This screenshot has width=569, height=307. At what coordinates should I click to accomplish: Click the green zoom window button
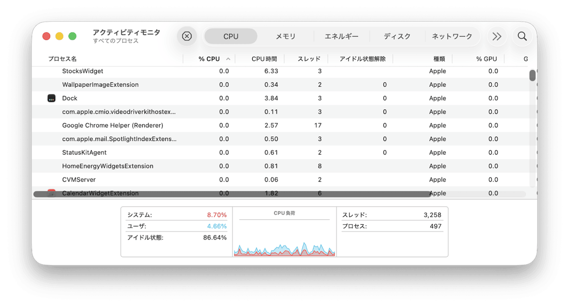point(73,36)
